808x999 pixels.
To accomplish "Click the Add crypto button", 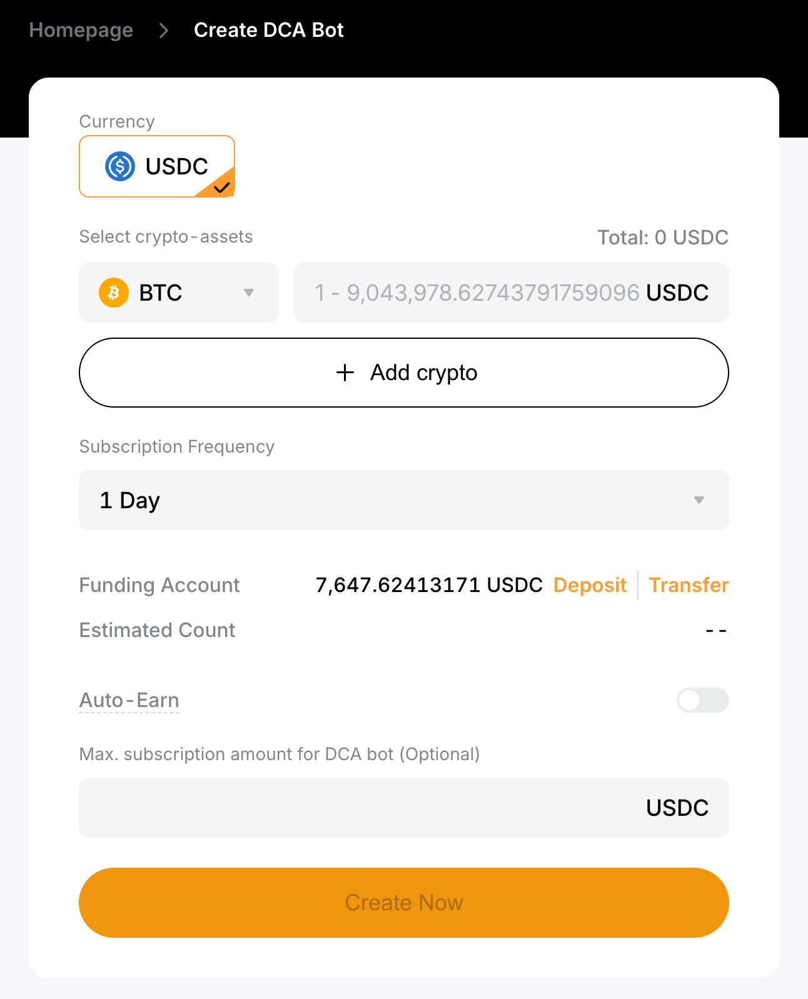I will tap(404, 373).
